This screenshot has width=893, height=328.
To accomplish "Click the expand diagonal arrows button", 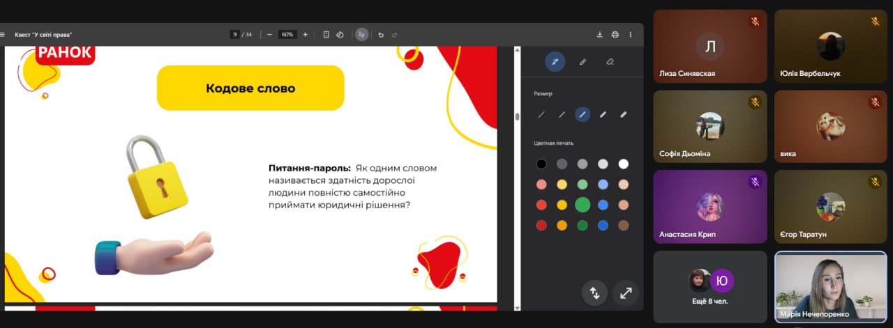I will coord(626,293).
